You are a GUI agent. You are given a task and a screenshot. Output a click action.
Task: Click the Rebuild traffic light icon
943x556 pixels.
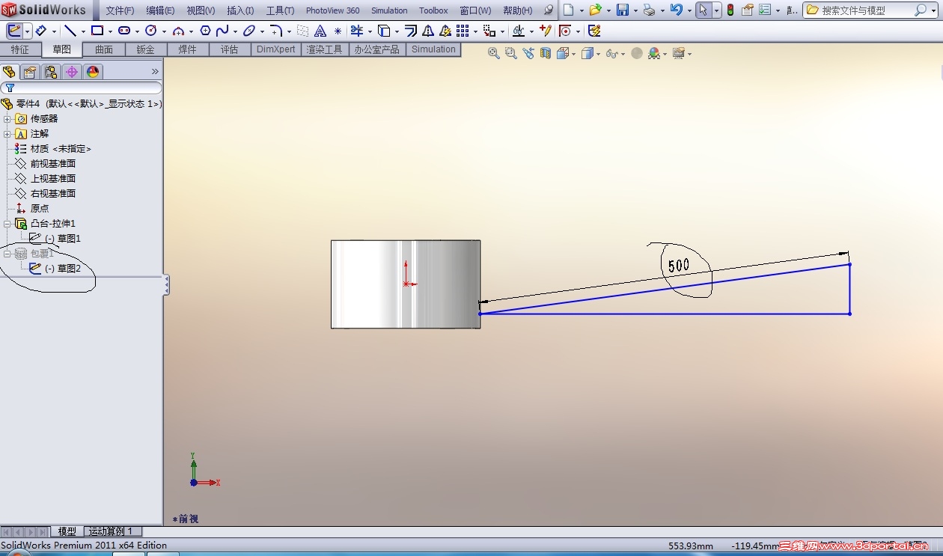[730, 10]
